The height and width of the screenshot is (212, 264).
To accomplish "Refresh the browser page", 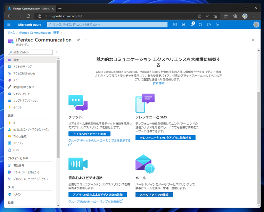I will click(x=28, y=16).
